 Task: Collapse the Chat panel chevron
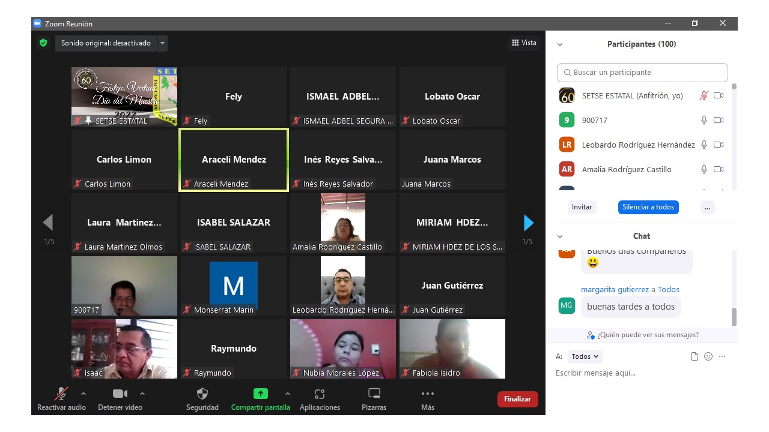(560, 236)
